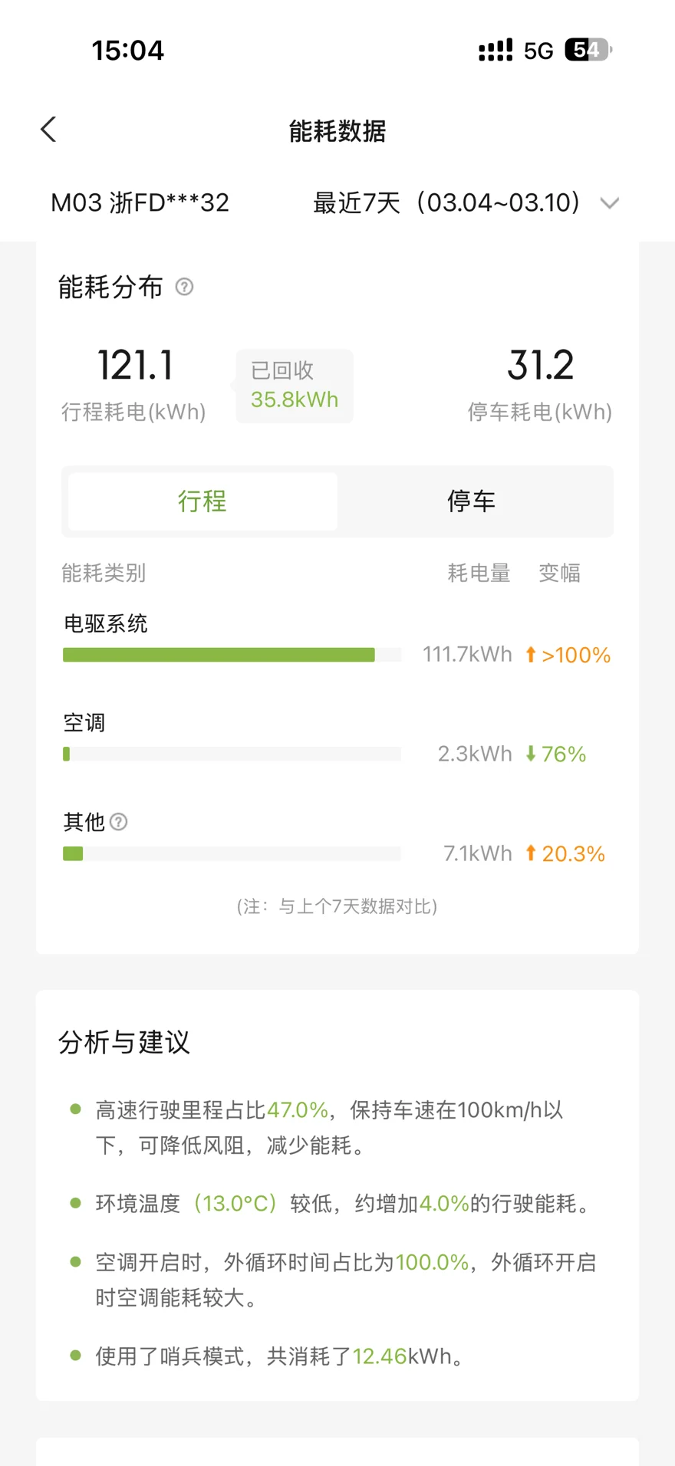The image size is (675, 1466).
Task: Tap the orange up arrow for 其他
Action: point(530,853)
